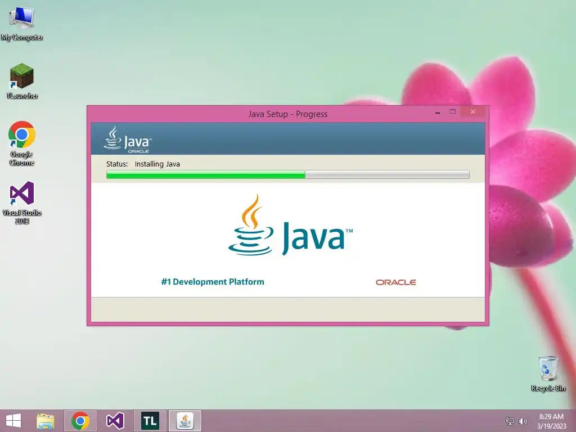Click the Java Setup taskbar button
576x432 pixels.
point(184,421)
